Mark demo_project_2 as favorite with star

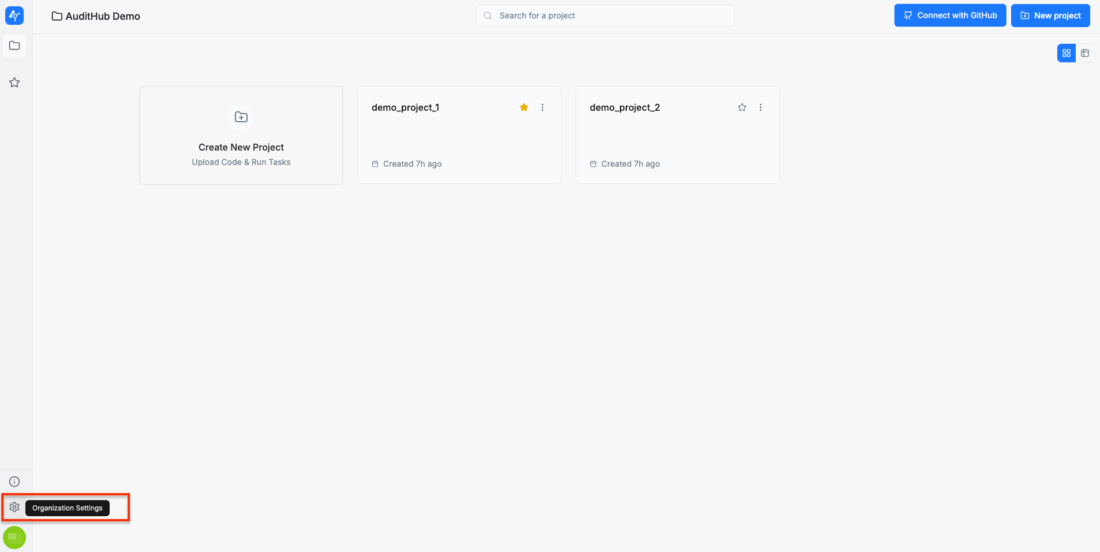tap(742, 107)
